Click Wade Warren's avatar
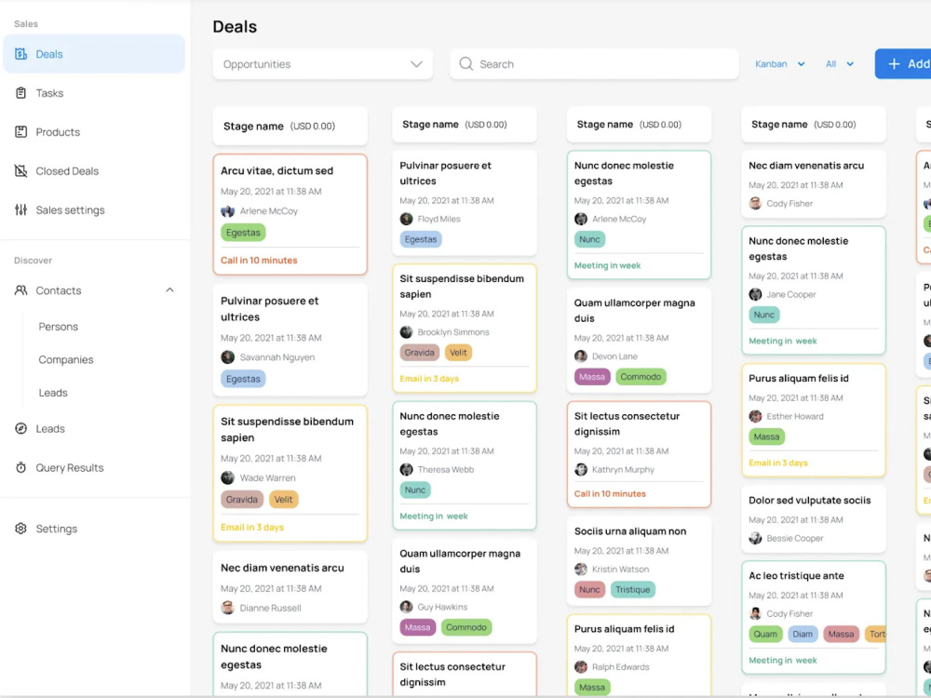Image resolution: width=931 pixels, height=698 pixels. click(x=227, y=477)
